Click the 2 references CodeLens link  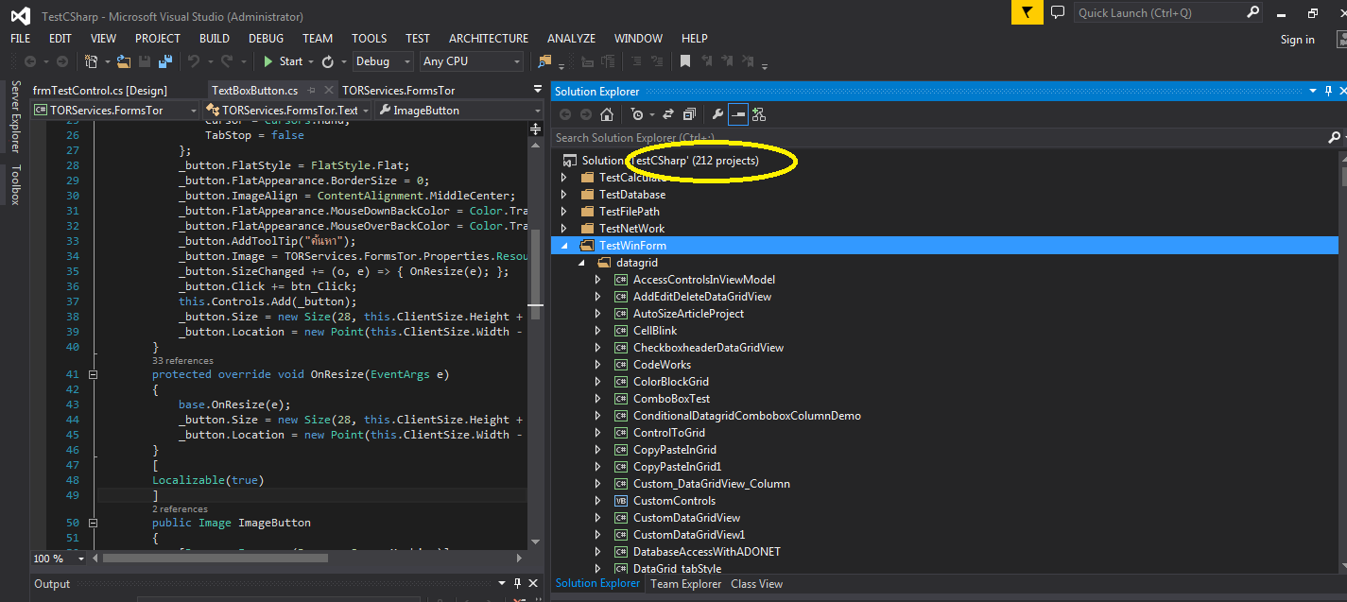pyautogui.click(x=180, y=508)
